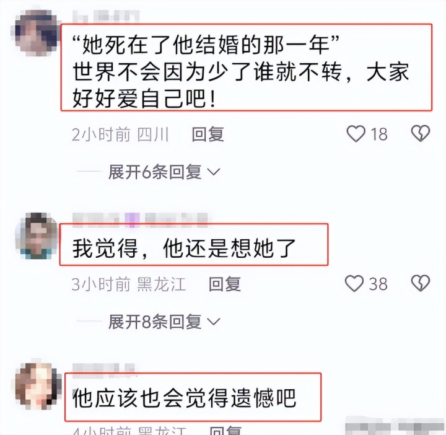Tap the "2小时前 四川" timestamp

tap(121, 134)
